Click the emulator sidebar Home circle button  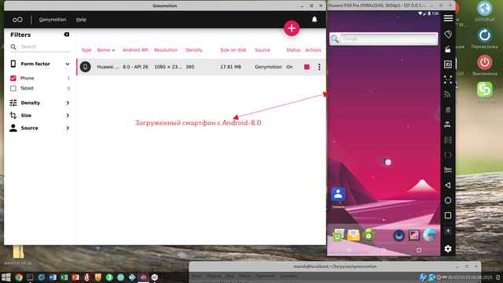pos(448,200)
